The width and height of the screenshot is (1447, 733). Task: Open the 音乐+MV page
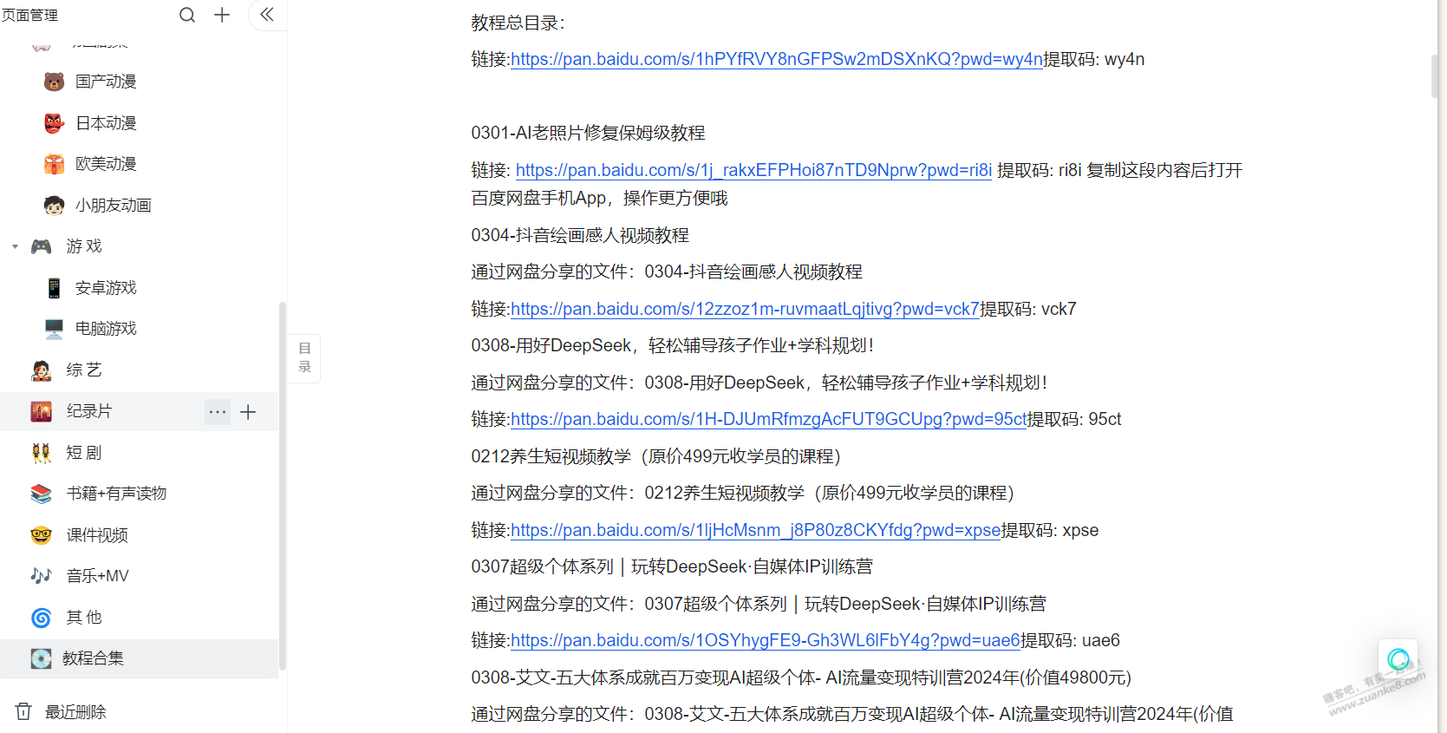(97, 576)
